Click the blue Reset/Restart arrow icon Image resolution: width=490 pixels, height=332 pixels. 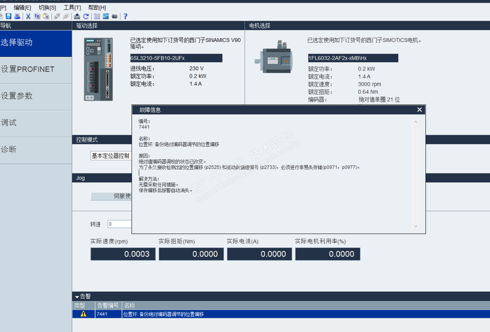86,16
